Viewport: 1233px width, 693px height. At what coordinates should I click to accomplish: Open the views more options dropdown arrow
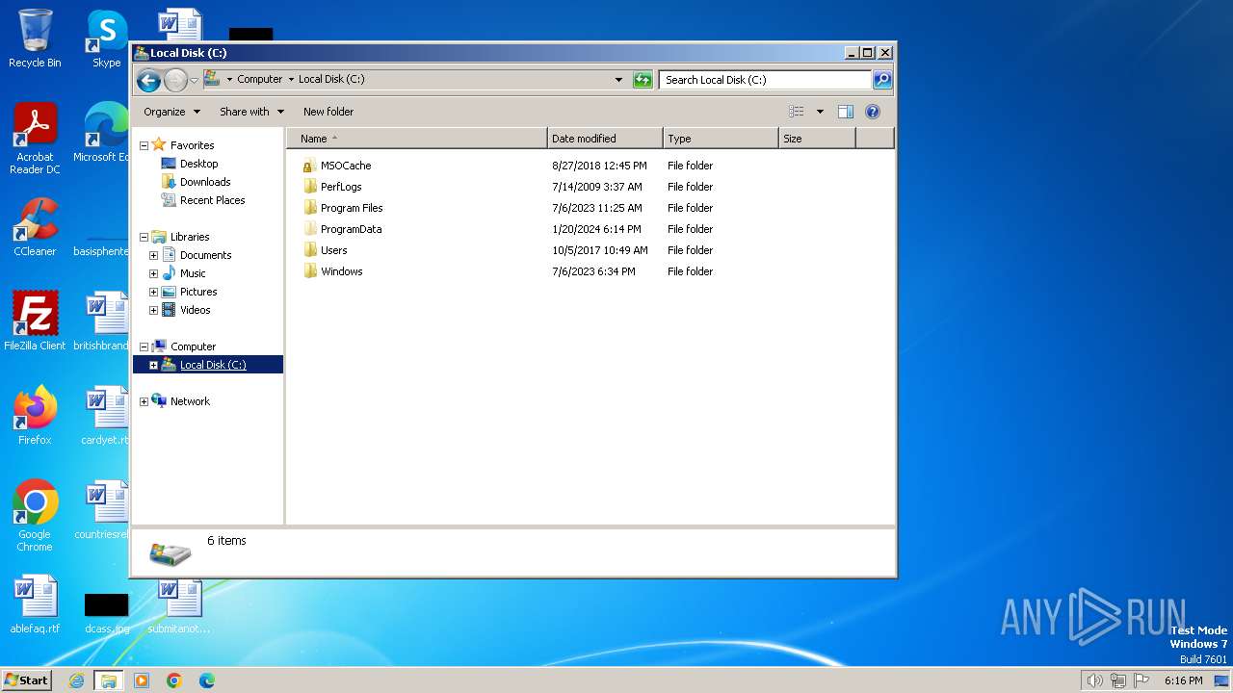tap(820, 112)
